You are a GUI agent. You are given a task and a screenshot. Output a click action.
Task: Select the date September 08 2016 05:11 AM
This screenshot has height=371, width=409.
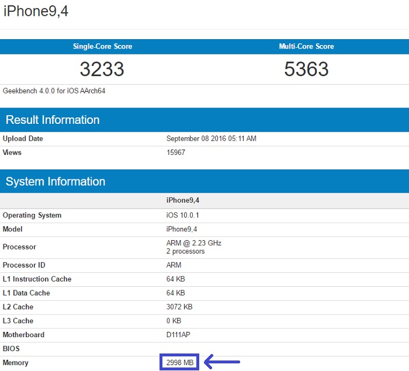point(212,138)
